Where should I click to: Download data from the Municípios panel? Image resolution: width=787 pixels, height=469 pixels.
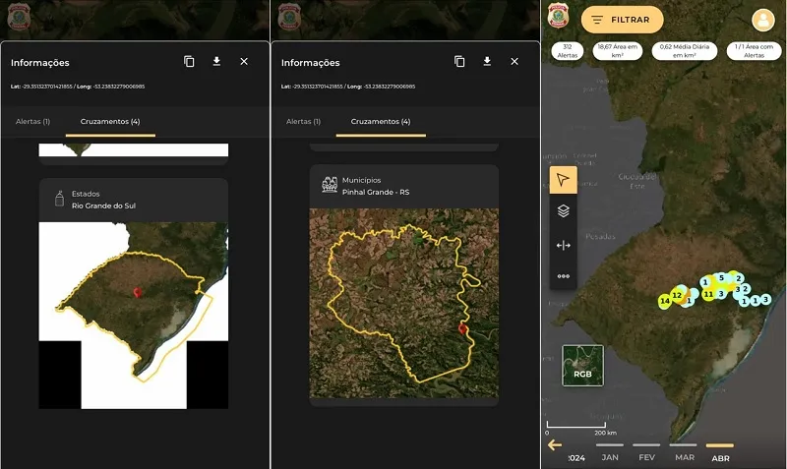tap(487, 62)
